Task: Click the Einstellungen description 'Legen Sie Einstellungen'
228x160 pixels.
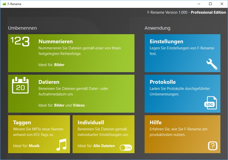Action: [182, 51]
